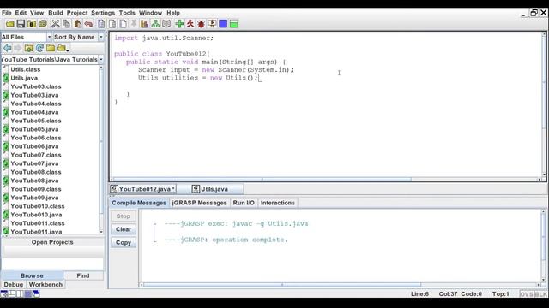Toggle OVS overstrike mode in the status bar
The image size is (549, 308).
coord(527,294)
